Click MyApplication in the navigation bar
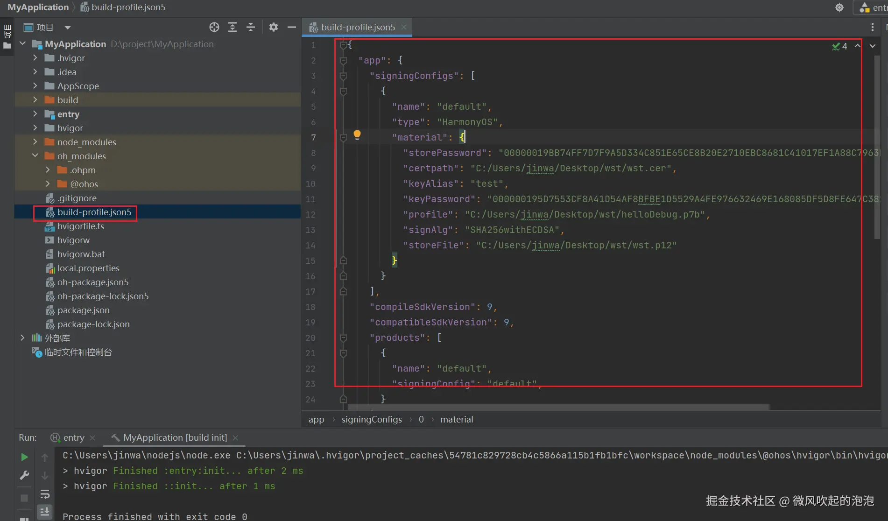The height and width of the screenshot is (521, 888). coord(38,7)
